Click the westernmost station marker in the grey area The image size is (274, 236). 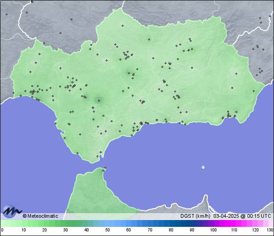click(x=7, y=14)
